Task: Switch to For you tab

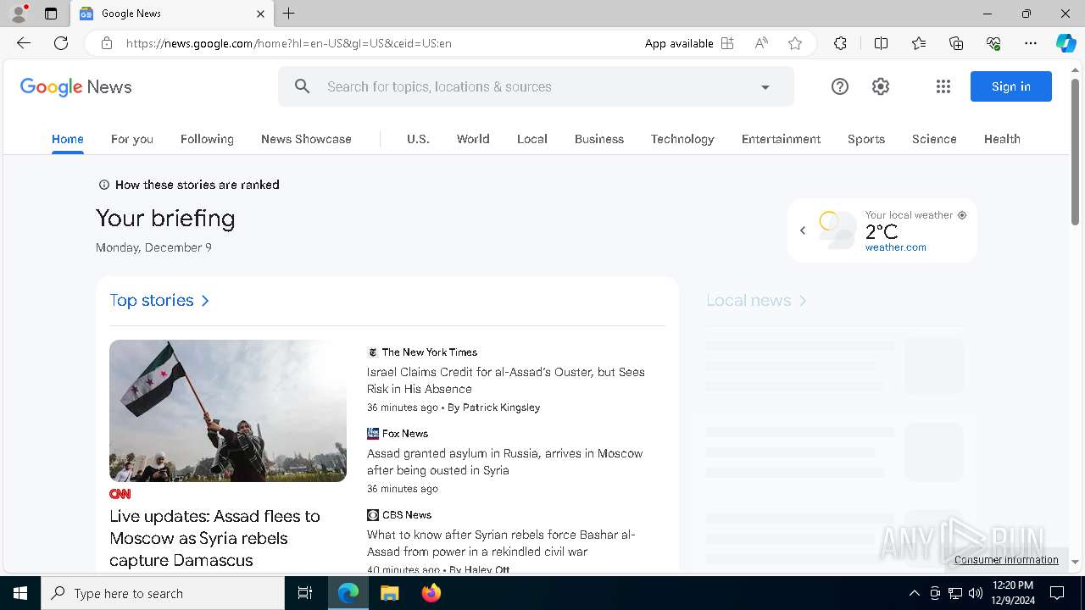Action: 132,139
